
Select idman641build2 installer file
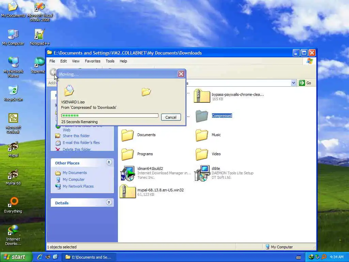pyautogui.click(x=155, y=173)
